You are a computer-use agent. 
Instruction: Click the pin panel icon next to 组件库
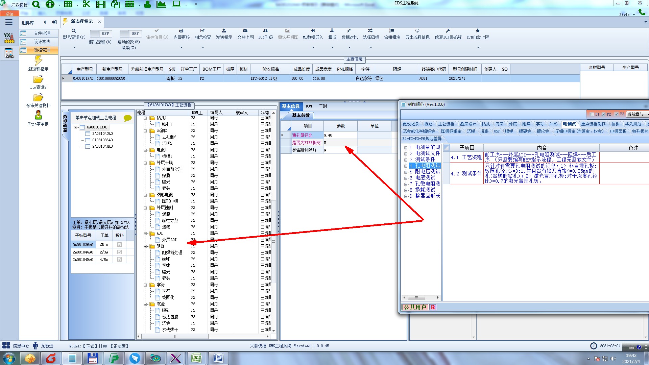(54, 22)
